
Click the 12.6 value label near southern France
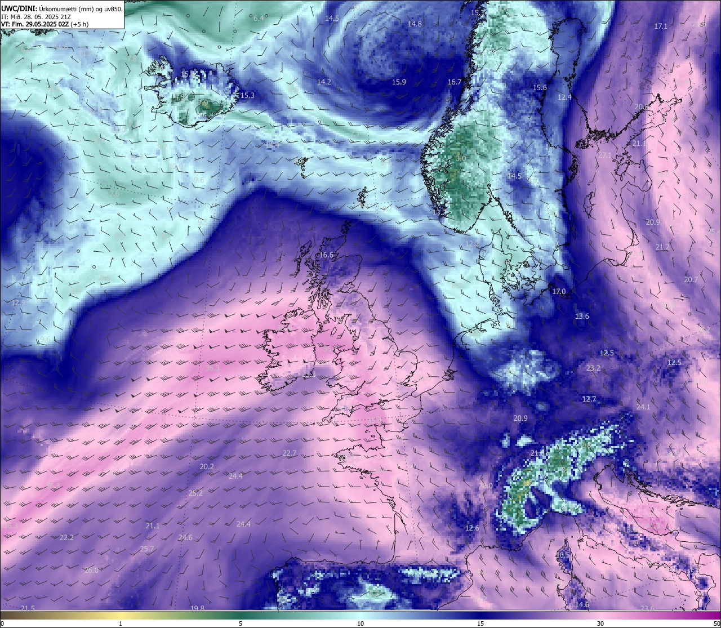(472, 528)
